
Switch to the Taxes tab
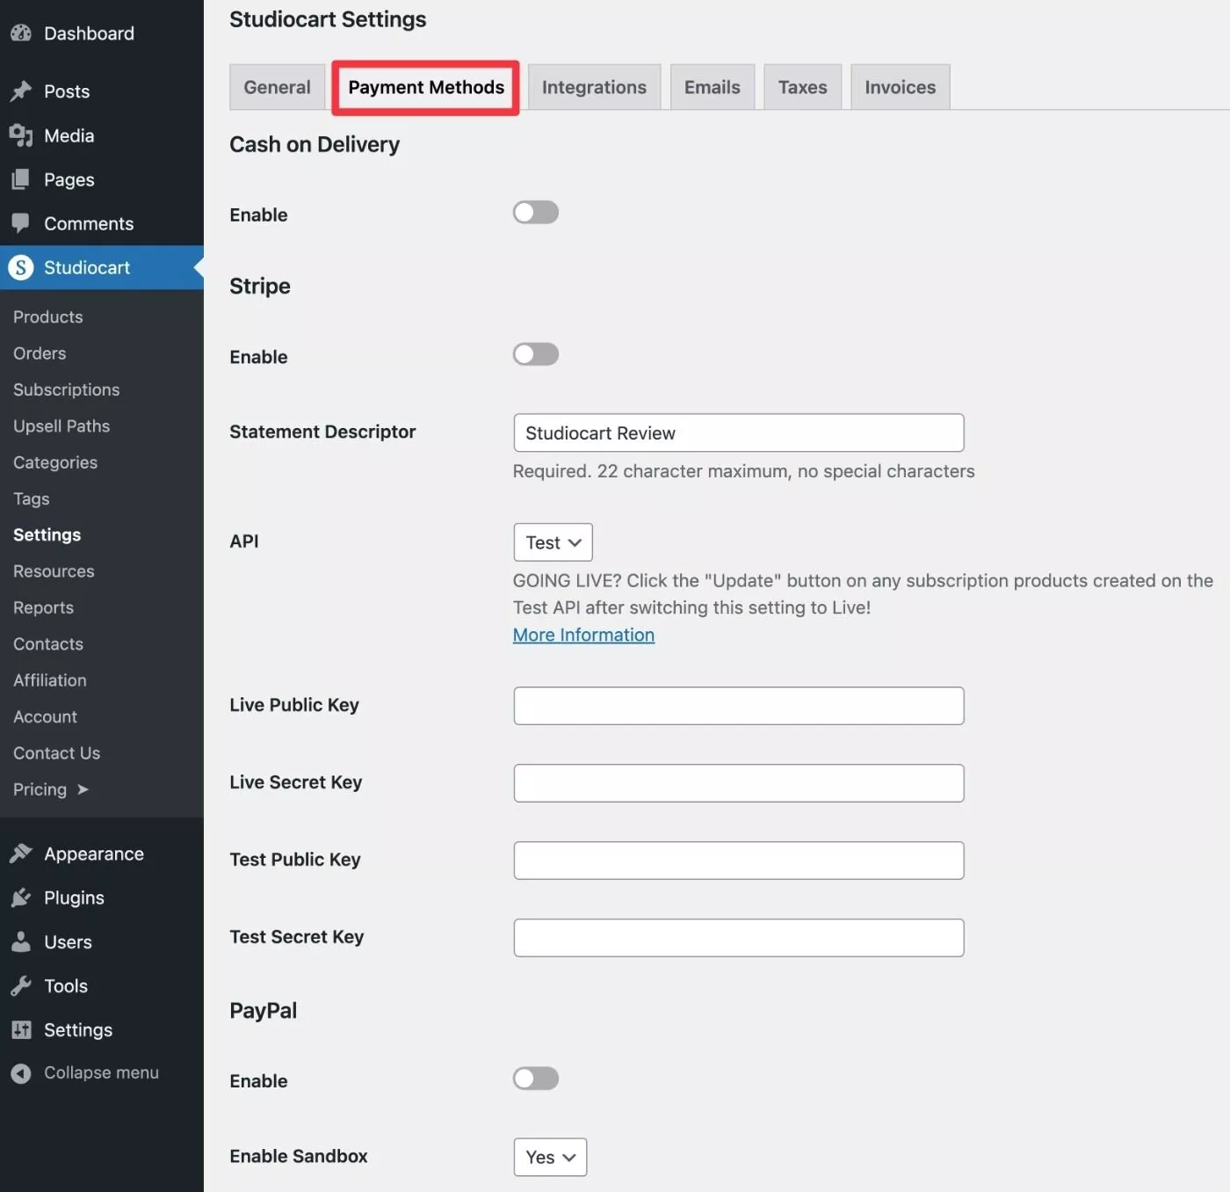pyautogui.click(x=803, y=87)
